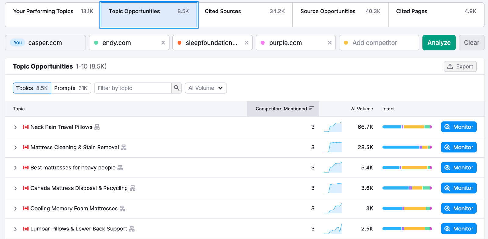
Task: Click the topic filter search icon
Action: point(177,88)
